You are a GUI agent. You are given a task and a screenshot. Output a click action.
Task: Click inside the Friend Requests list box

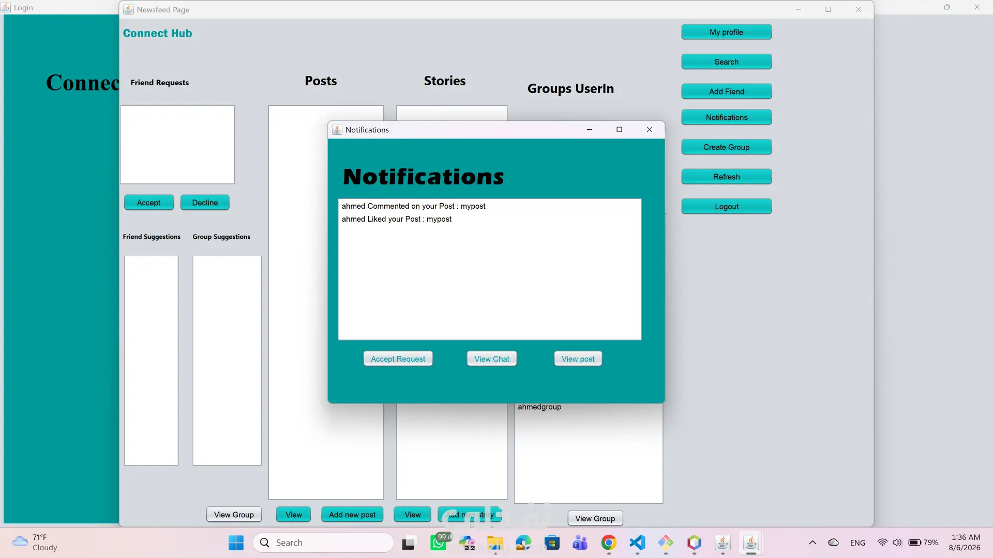[x=177, y=145]
